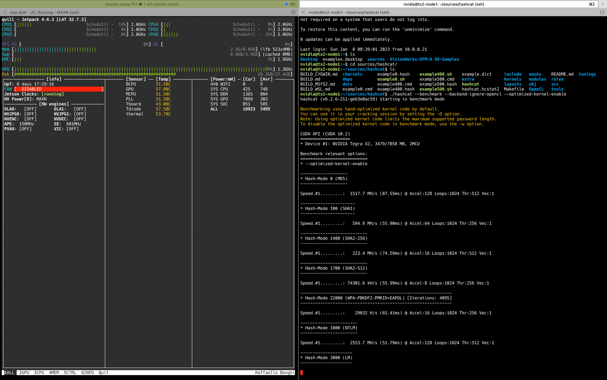Click the Dsk usage bar

pos(152,74)
